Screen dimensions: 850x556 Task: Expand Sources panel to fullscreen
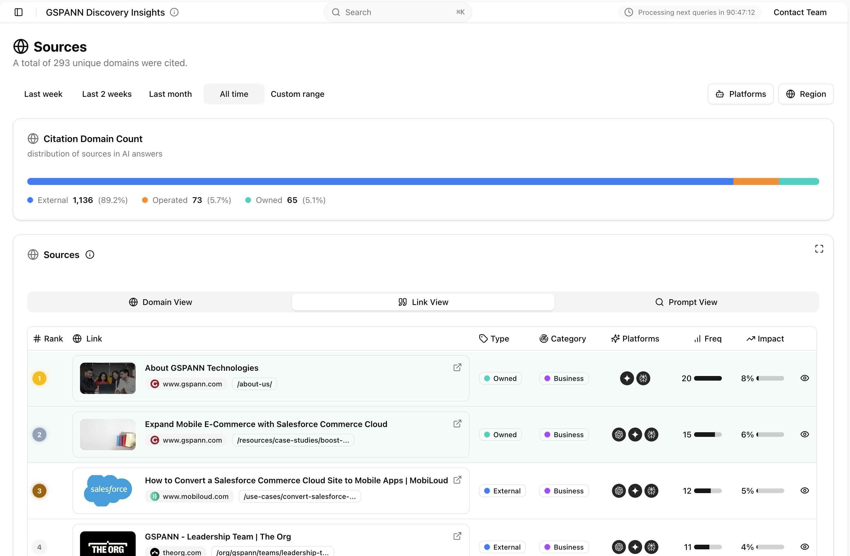click(819, 248)
